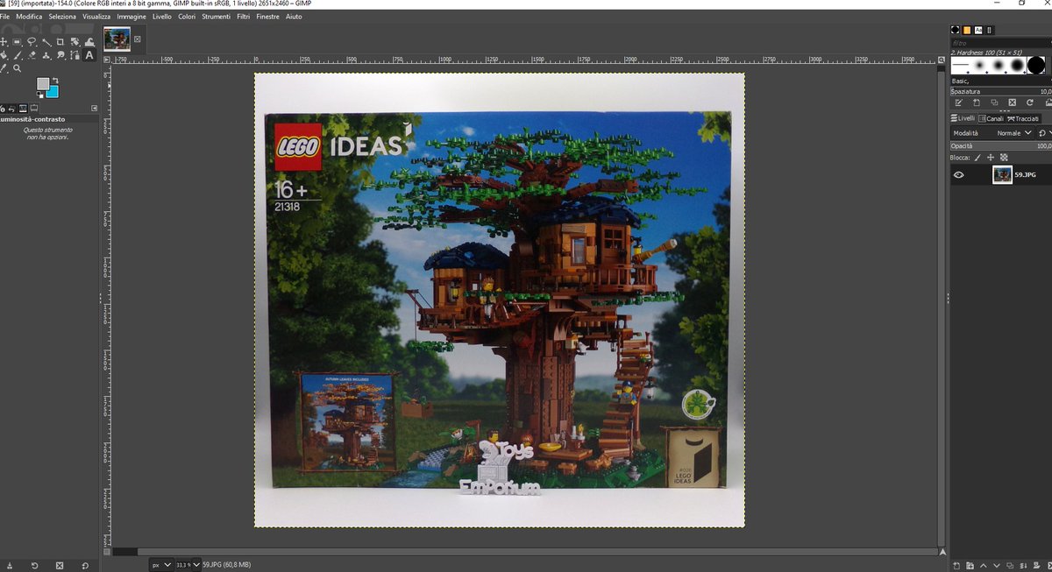Open the Patterns tab icon
The height and width of the screenshot is (572, 1052).
coord(966,30)
